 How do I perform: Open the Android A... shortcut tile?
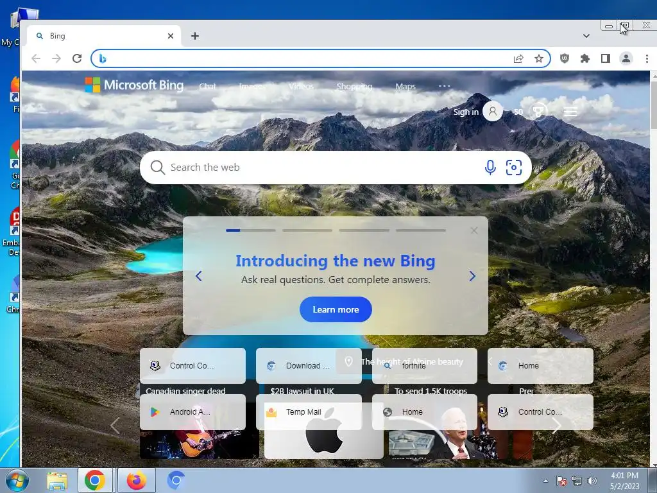(x=192, y=411)
